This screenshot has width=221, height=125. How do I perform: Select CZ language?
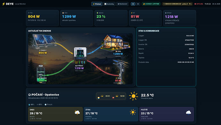click(x=133, y=4)
